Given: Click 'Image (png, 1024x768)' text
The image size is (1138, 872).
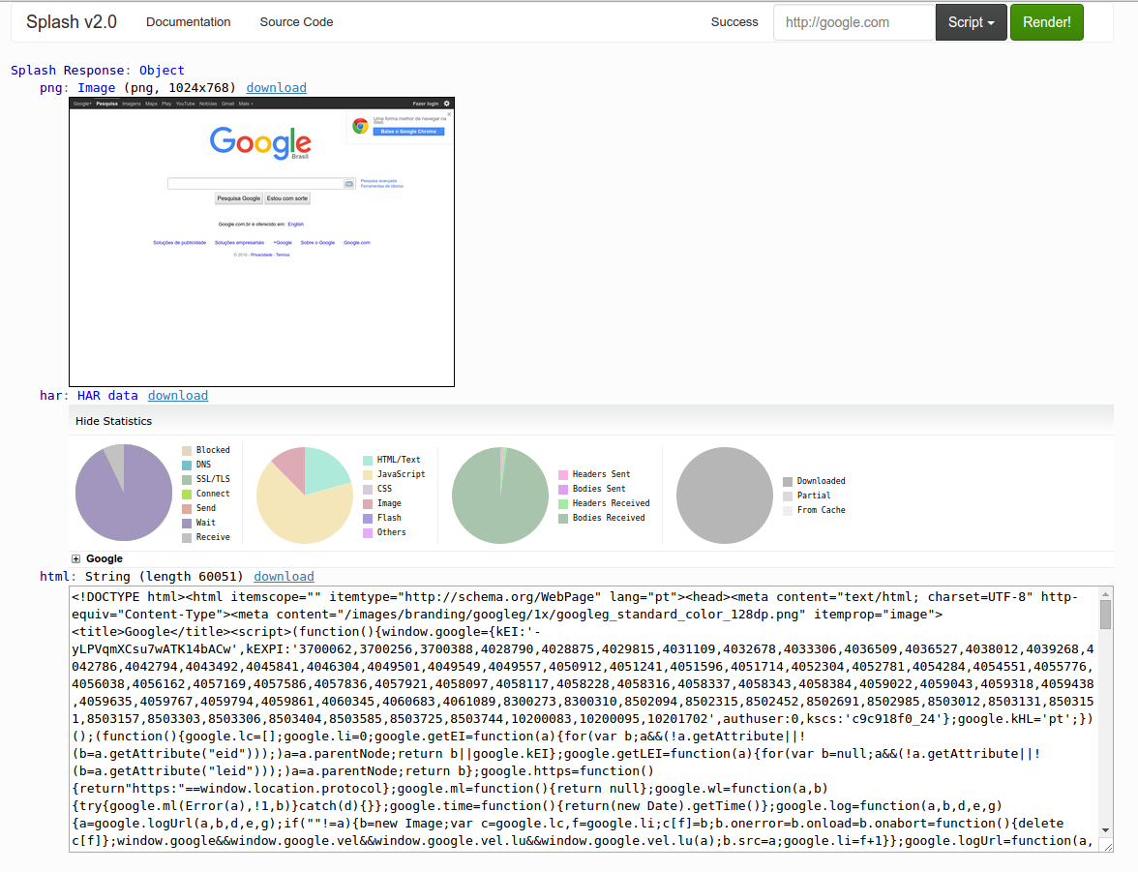Looking at the screenshot, I should click(x=157, y=88).
